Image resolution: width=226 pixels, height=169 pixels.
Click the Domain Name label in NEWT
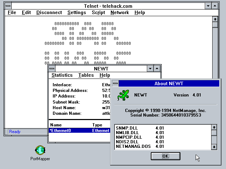click(67, 113)
